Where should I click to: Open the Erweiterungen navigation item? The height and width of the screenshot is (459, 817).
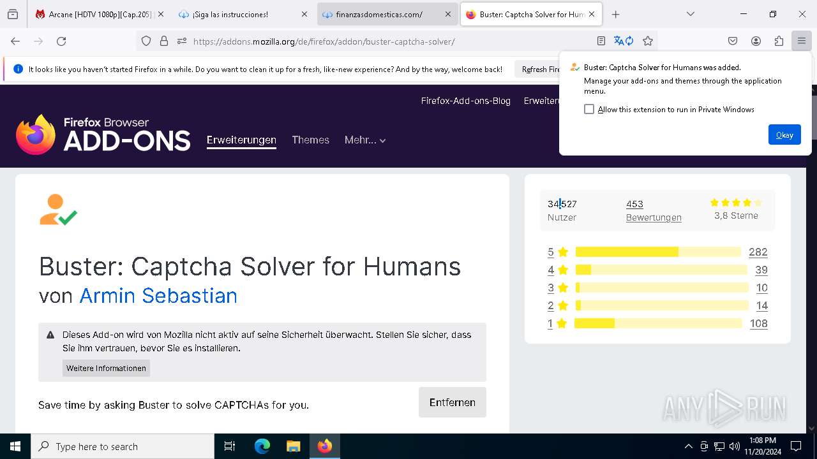pyautogui.click(x=241, y=140)
